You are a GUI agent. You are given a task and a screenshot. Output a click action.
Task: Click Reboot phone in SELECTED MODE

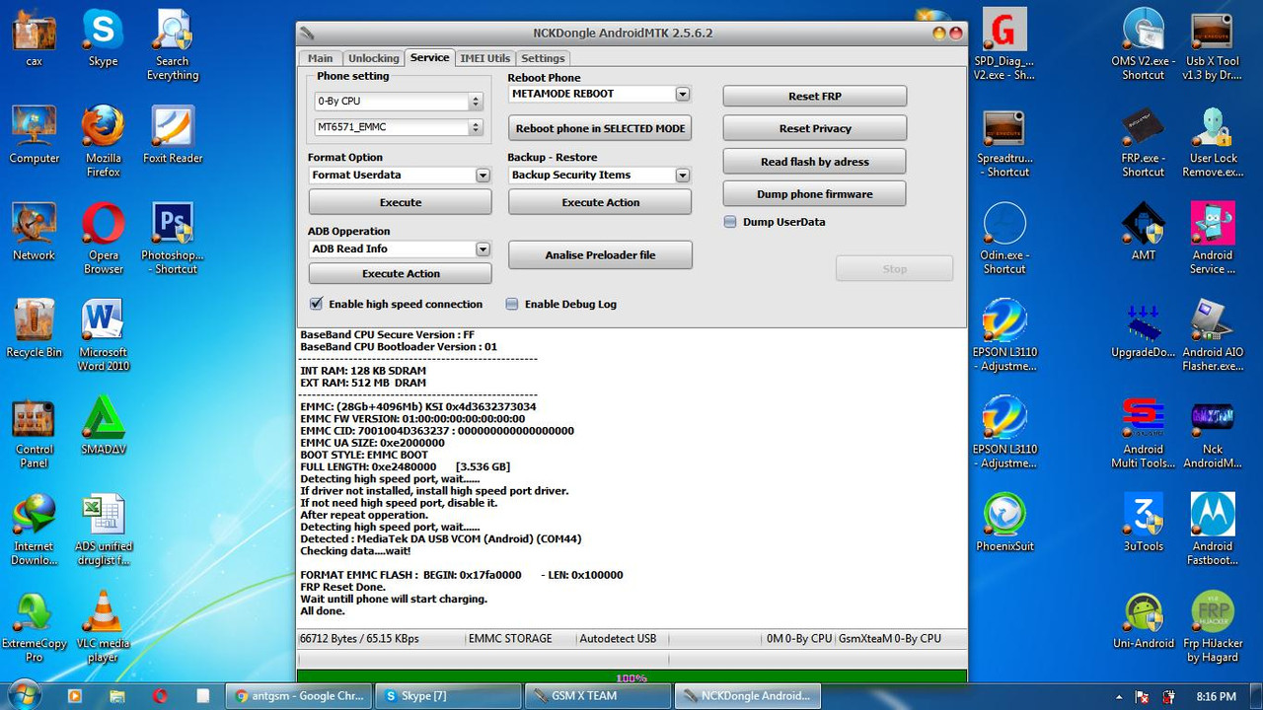pyautogui.click(x=600, y=128)
